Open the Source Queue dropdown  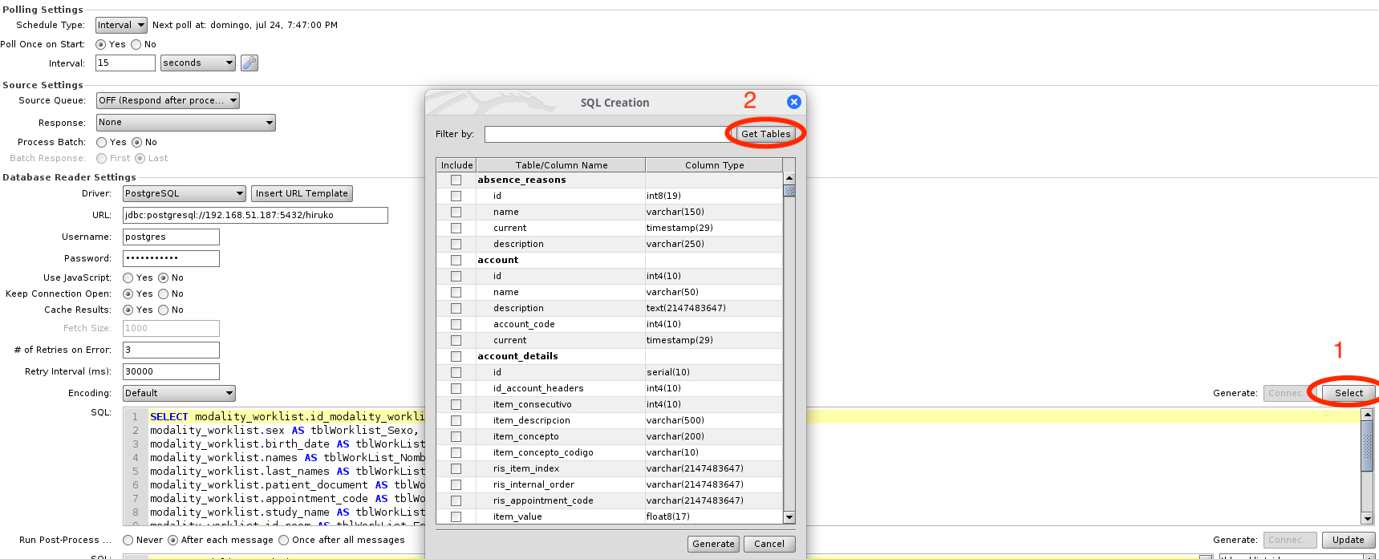168,101
